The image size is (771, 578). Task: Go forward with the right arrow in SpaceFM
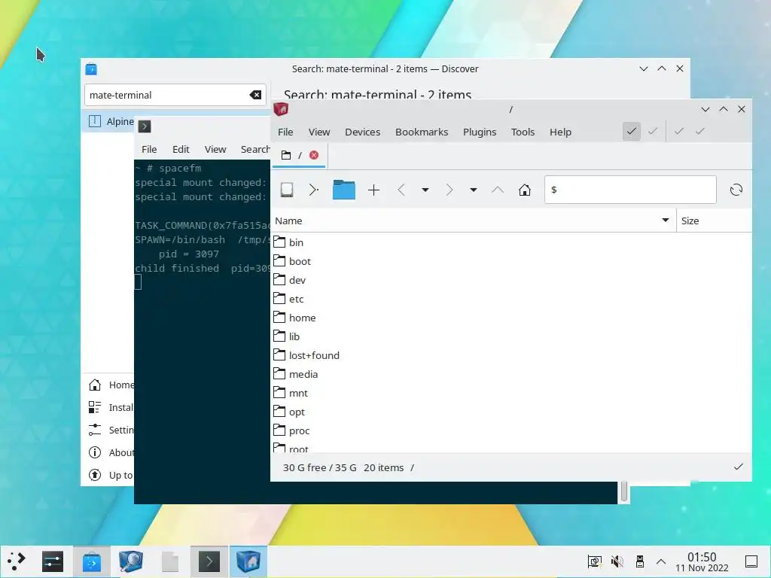[449, 190]
